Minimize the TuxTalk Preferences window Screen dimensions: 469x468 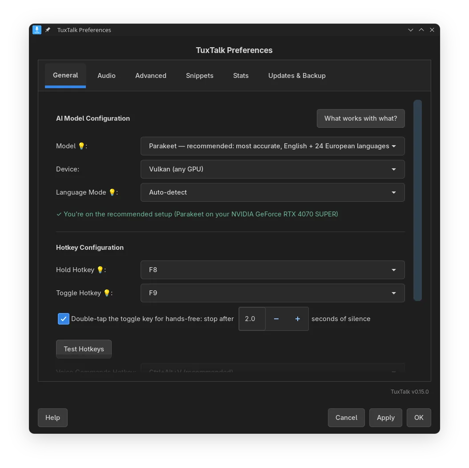[411, 30]
